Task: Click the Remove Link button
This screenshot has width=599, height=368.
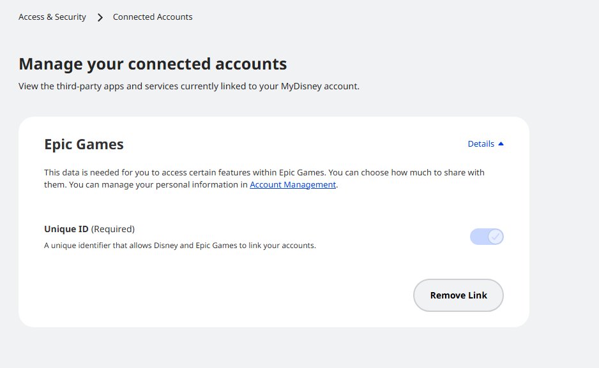Action: [x=459, y=295]
